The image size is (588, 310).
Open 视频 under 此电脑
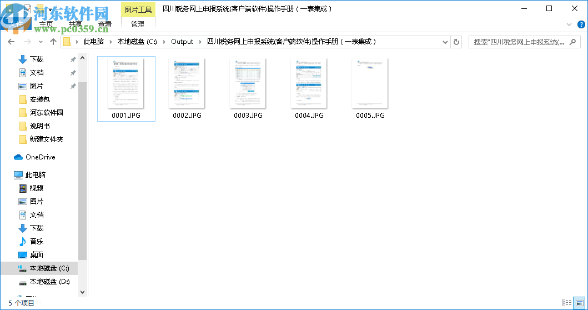click(37, 188)
